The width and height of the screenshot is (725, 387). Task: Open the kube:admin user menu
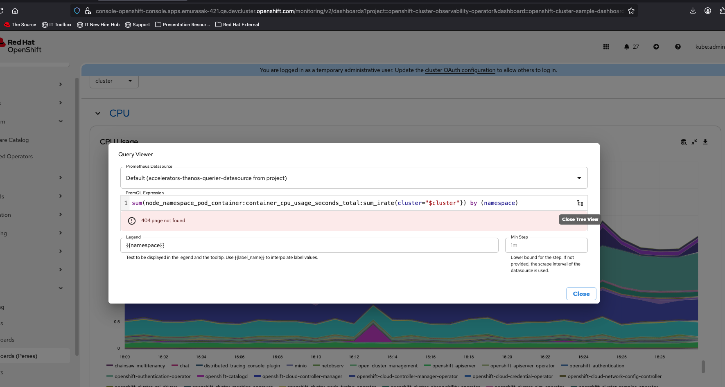pos(709,47)
